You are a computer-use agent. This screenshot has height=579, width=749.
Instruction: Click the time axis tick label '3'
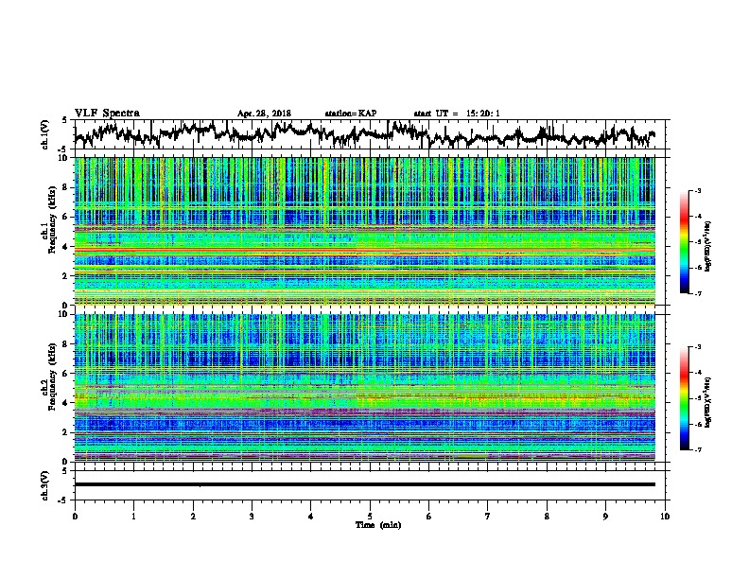pyautogui.click(x=252, y=517)
